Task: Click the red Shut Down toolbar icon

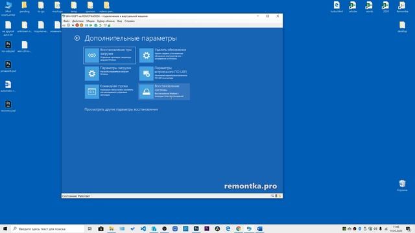Action: pos(77,25)
